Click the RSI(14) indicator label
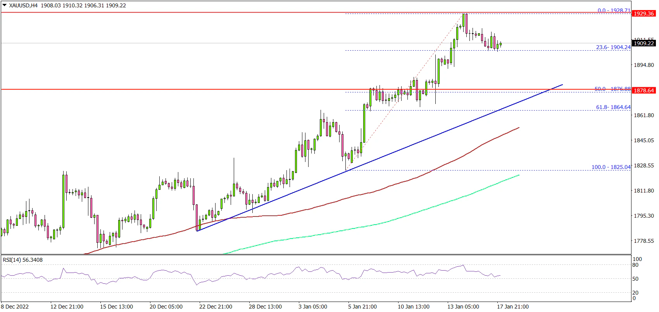The image size is (659, 312). 22,260
